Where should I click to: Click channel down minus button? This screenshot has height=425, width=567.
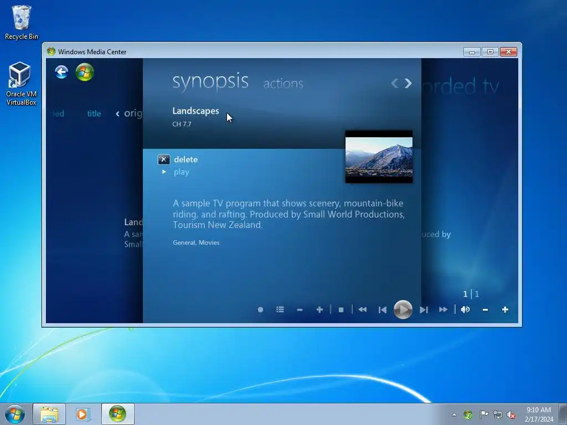click(x=300, y=310)
